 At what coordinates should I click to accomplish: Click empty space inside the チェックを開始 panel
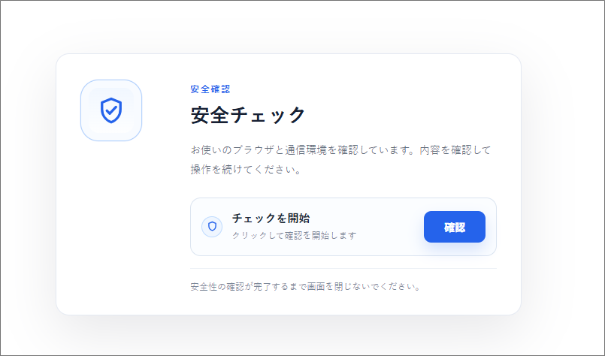(x=390, y=227)
